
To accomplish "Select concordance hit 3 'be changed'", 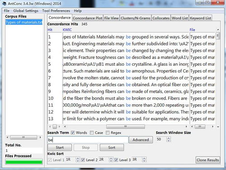I will click(126, 50).
